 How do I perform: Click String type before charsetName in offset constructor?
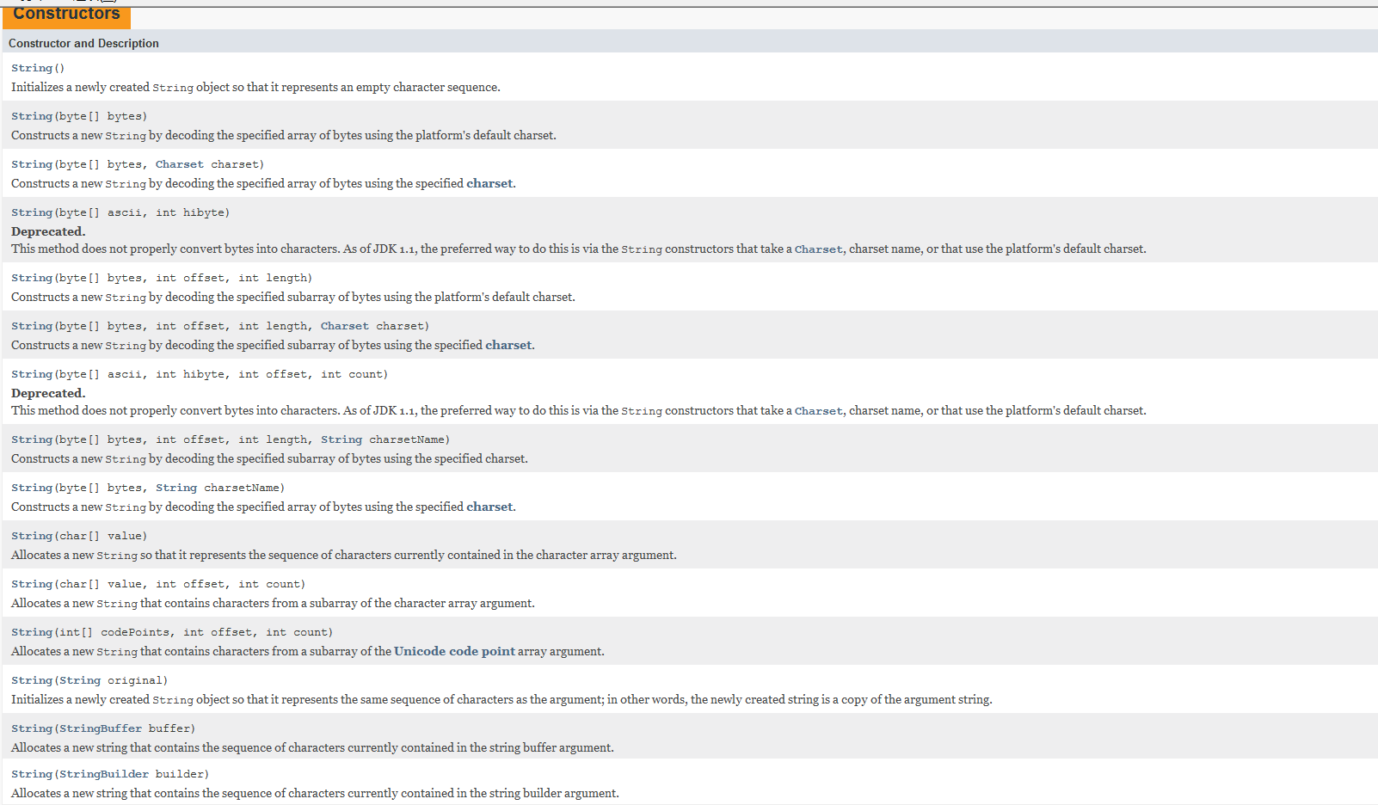pyautogui.click(x=341, y=439)
